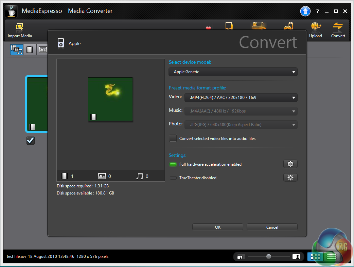Viewport: 354px width, 267px height.
Task: Uncheck the test file selection checkbox
Action: [x=31, y=140]
